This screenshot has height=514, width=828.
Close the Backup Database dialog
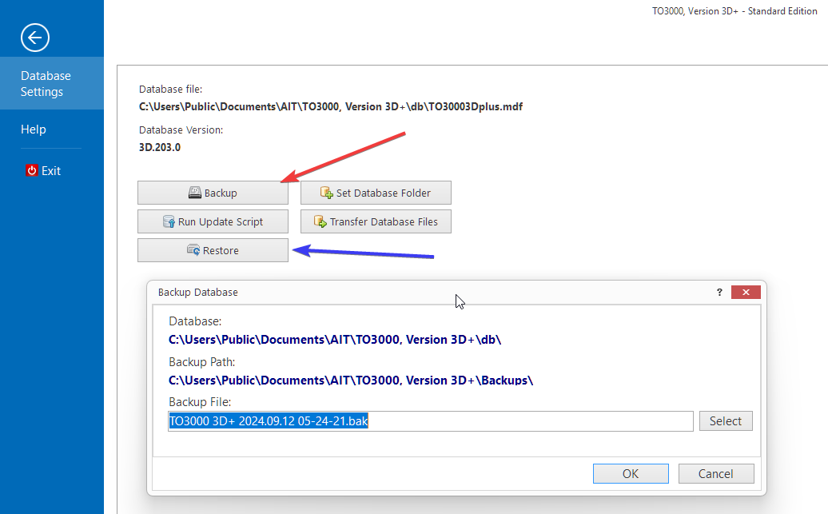(746, 292)
